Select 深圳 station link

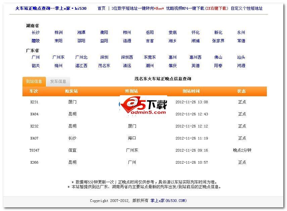[104, 57]
